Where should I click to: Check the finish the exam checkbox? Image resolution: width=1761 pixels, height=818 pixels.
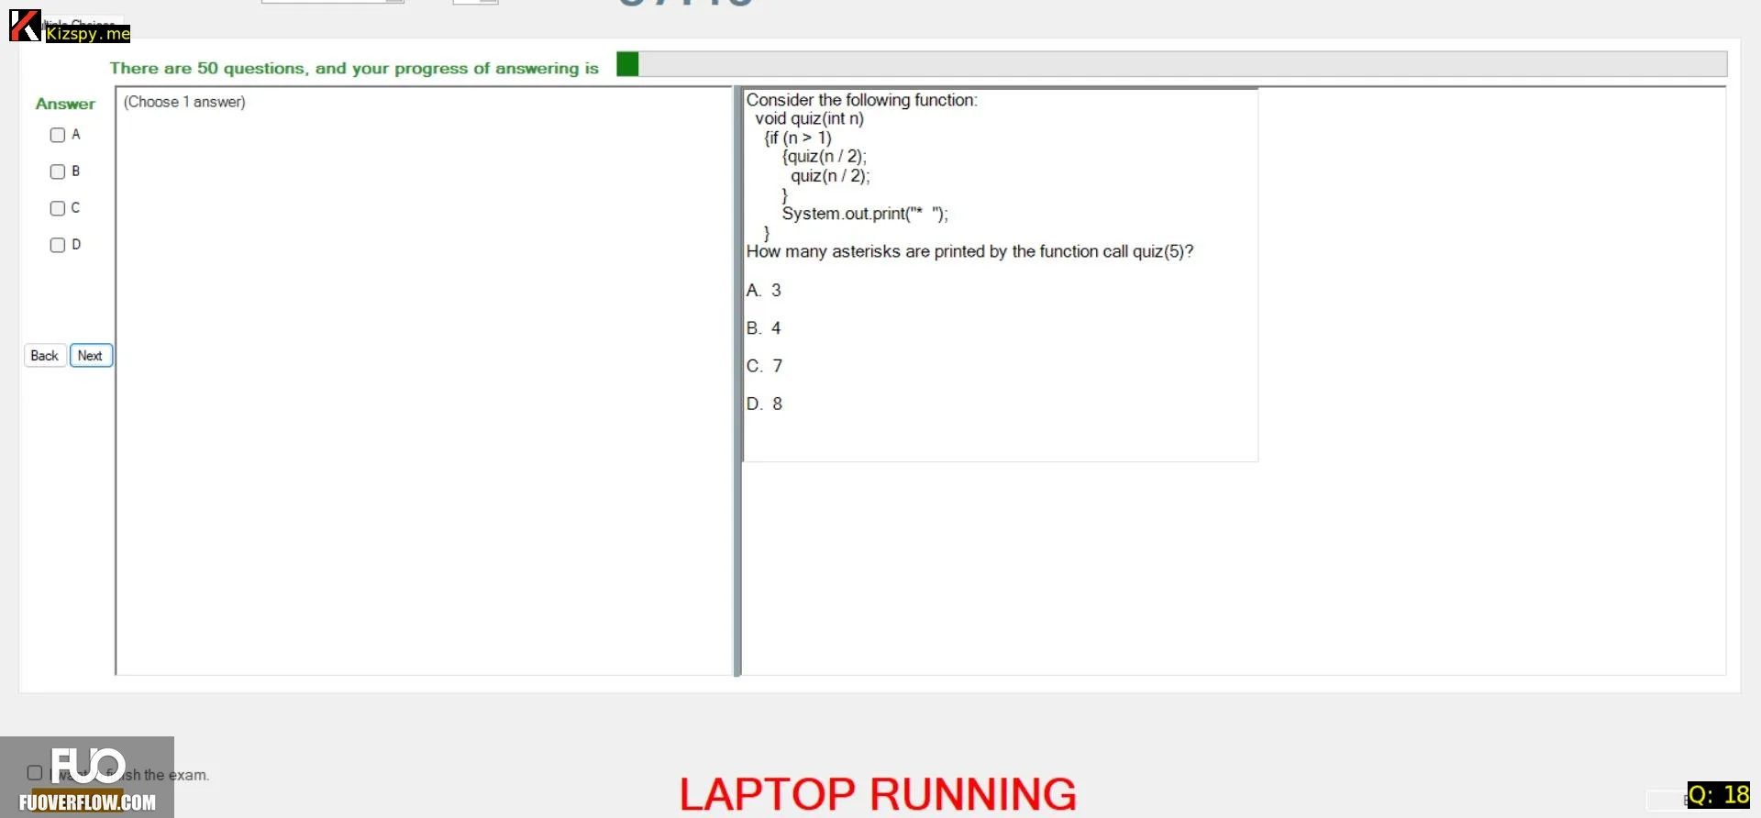click(35, 773)
